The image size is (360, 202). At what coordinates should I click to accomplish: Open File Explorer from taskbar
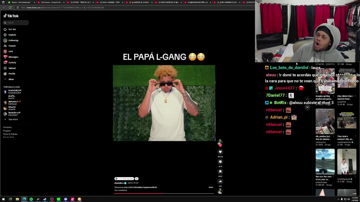(17, 199)
